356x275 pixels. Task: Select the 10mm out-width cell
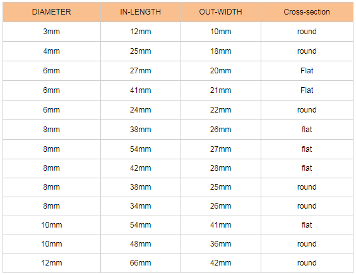point(221,32)
